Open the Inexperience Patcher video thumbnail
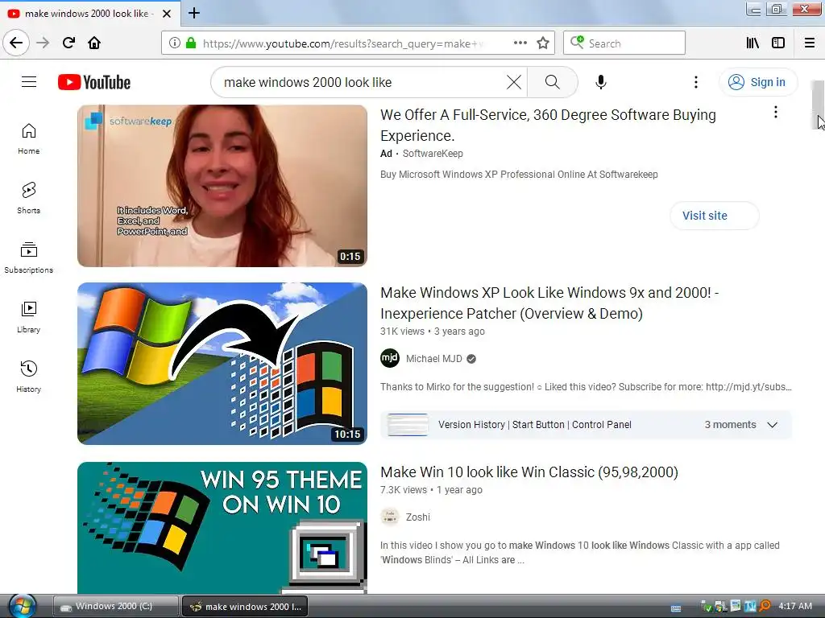This screenshot has width=825, height=618. (222, 364)
